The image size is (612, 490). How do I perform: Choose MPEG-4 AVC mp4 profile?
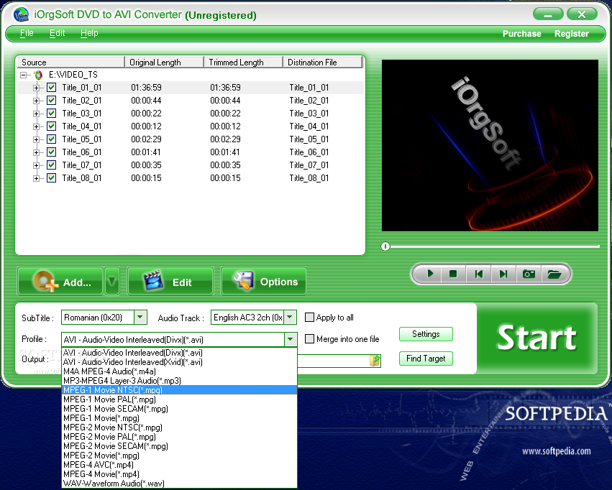point(180,465)
